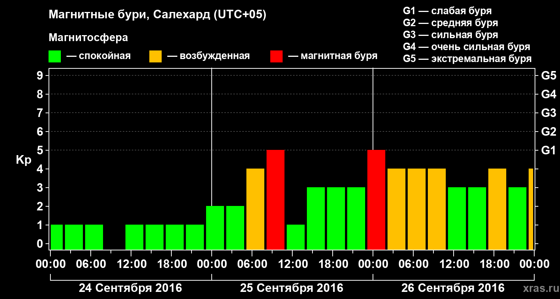Click the Kp 2 green bar starting 25 September midnight
This screenshot has height=299, width=560.
pos(215,228)
